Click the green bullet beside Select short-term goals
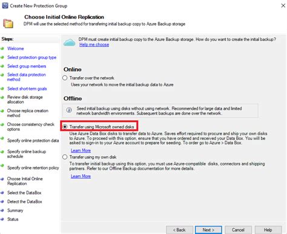The width and height of the screenshot is (287, 234). (x=2, y=89)
